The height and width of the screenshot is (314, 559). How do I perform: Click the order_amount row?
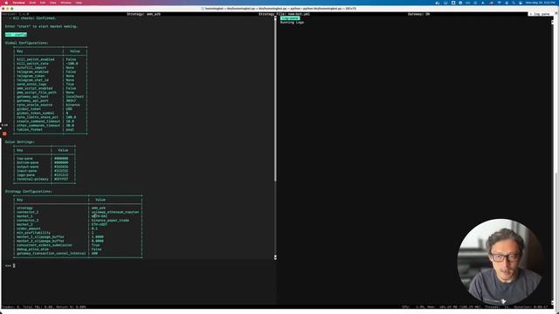78,229
